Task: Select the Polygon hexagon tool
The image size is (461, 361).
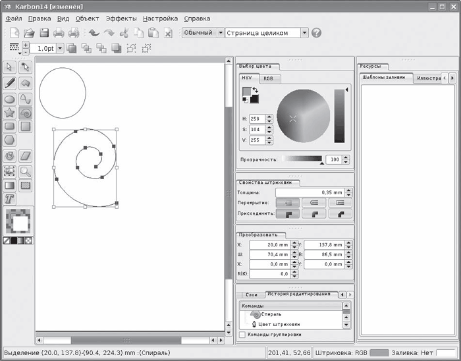Action: pyautogui.click(x=10, y=140)
